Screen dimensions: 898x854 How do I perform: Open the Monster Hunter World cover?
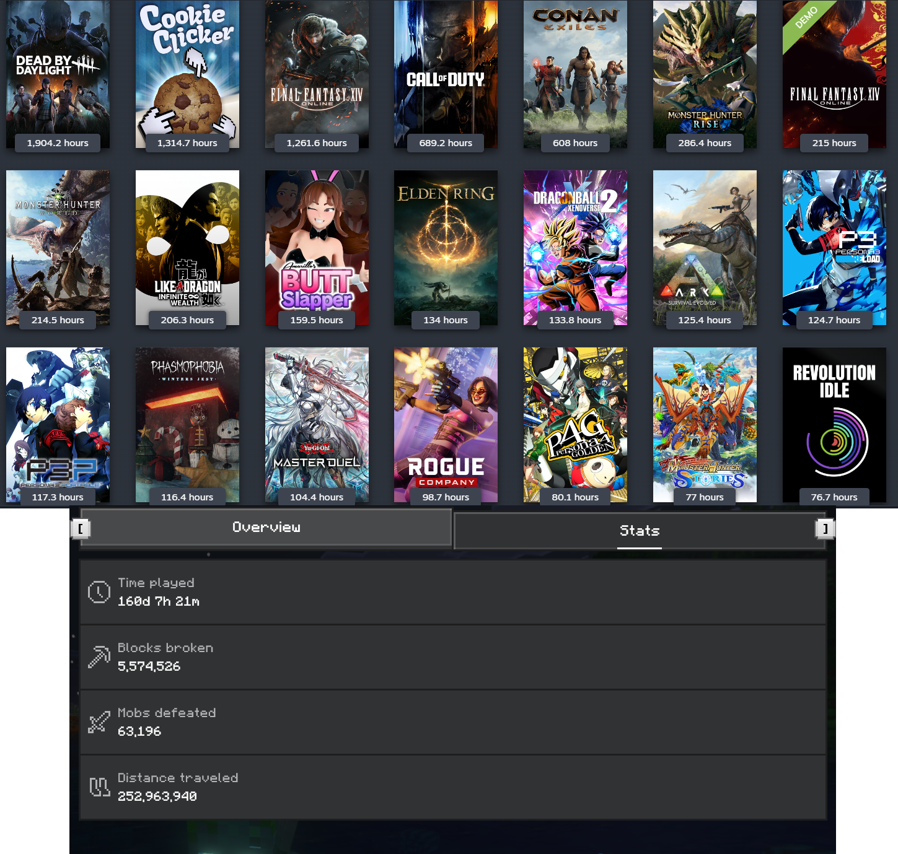tap(58, 248)
